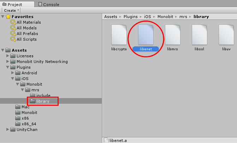Image resolution: width=237 pixels, height=143 pixels.
Task: Open All Materials saved search
Action: 26,22
